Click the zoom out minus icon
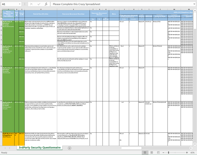The image size is (197, 155). 163,152
